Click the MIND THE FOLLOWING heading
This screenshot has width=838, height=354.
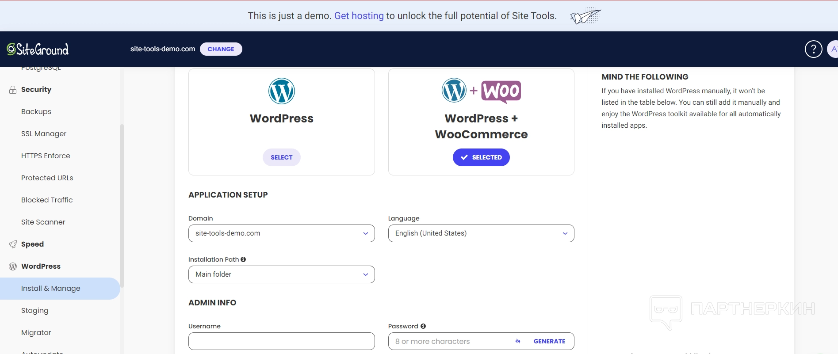click(x=645, y=77)
